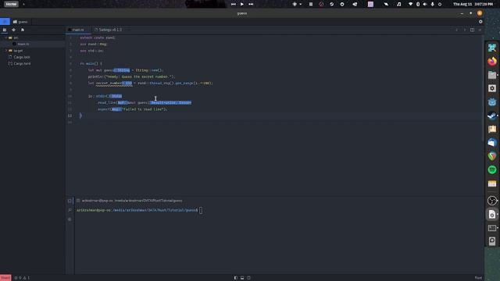Open Thunderbird mail from the dock
Image resolution: width=500 pixels, height=281 pixels.
pyautogui.click(x=492, y=143)
